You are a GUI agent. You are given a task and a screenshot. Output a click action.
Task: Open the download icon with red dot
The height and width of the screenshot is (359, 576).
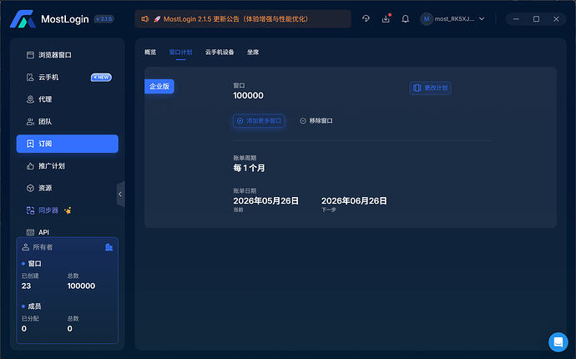(x=386, y=18)
